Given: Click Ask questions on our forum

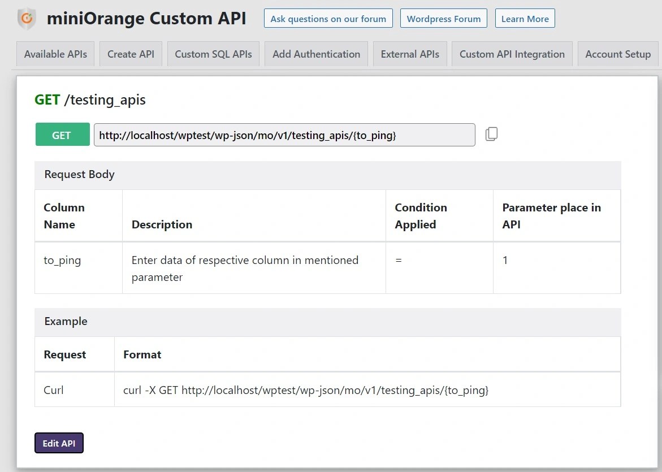Looking at the screenshot, I should click(328, 18).
